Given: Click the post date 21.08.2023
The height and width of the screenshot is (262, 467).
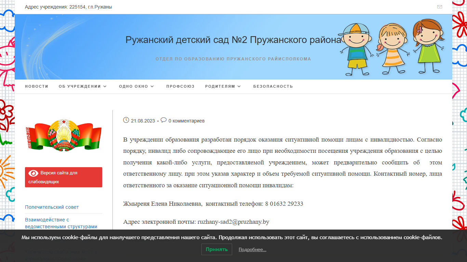Looking at the screenshot, I should (x=143, y=121).
